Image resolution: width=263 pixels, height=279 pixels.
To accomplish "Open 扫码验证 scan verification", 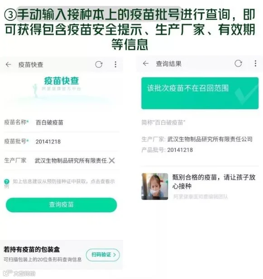I will point(103,255).
